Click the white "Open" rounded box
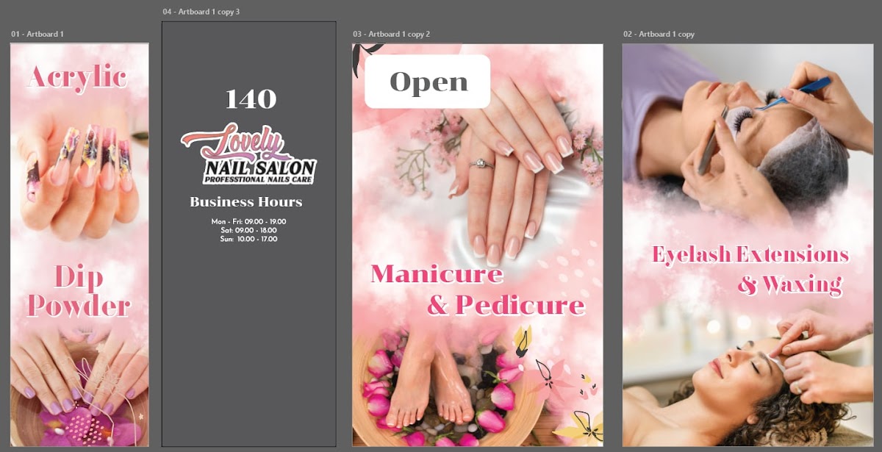 (428, 82)
